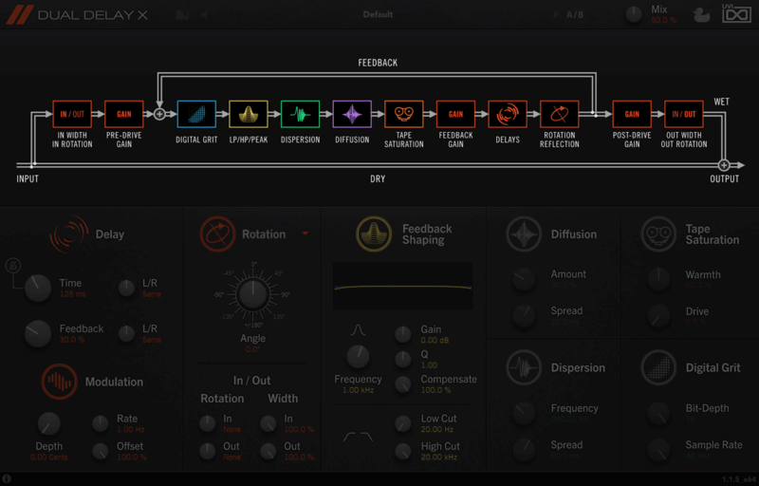Click the PRE-DRIVE GAIN block icon
This screenshot has height=486, width=759.
click(x=124, y=114)
